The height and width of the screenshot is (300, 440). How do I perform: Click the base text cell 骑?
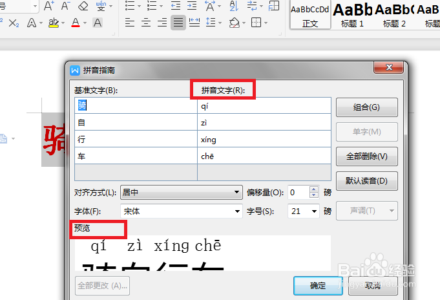pos(136,105)
